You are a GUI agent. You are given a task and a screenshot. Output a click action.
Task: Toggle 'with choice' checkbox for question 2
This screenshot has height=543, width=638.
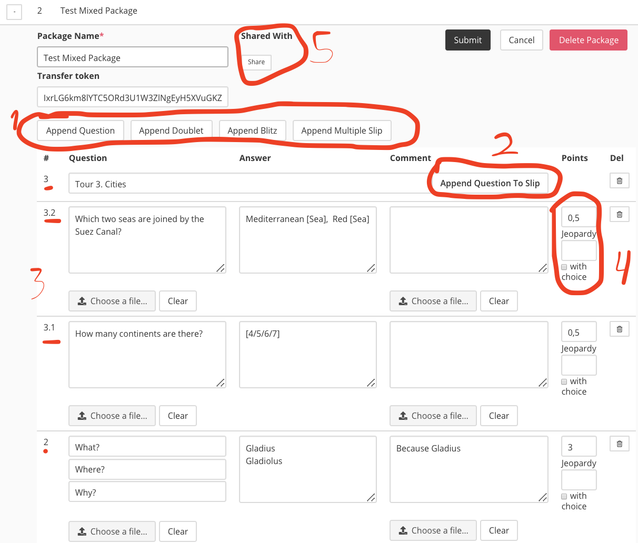click(x=564, y=497)
